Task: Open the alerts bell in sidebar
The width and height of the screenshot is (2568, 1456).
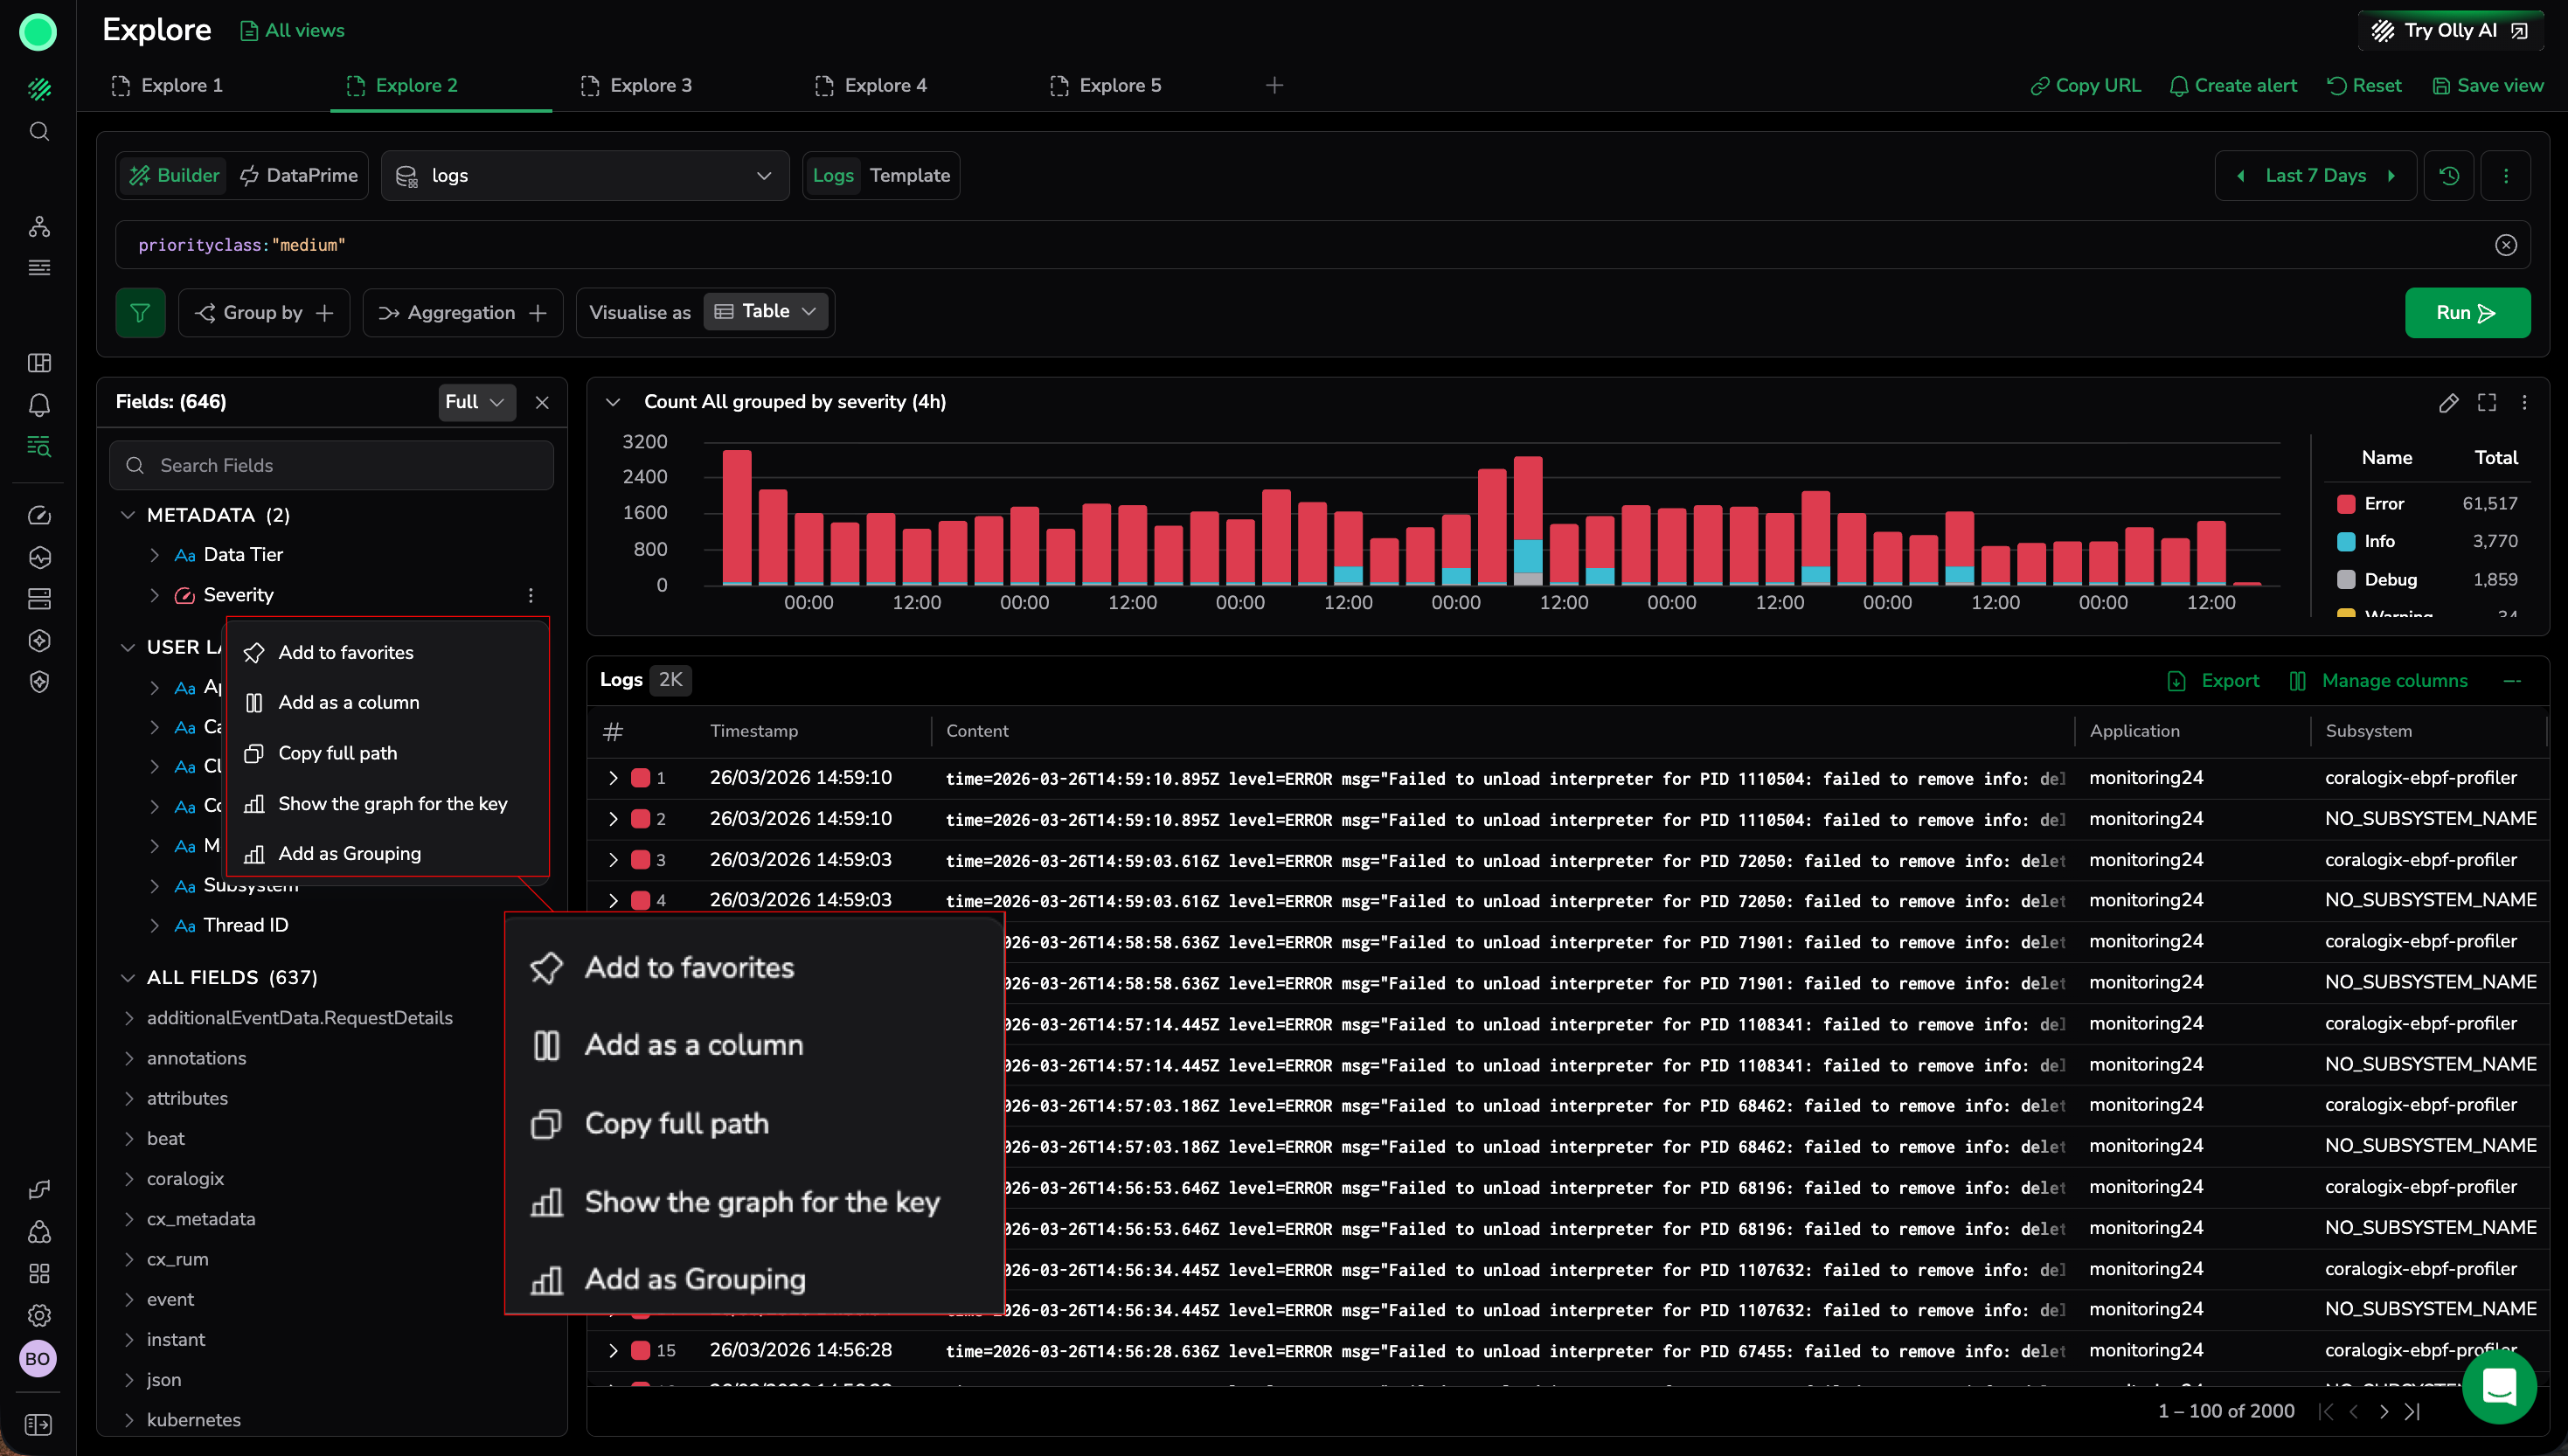Action: tap(39, 405)
